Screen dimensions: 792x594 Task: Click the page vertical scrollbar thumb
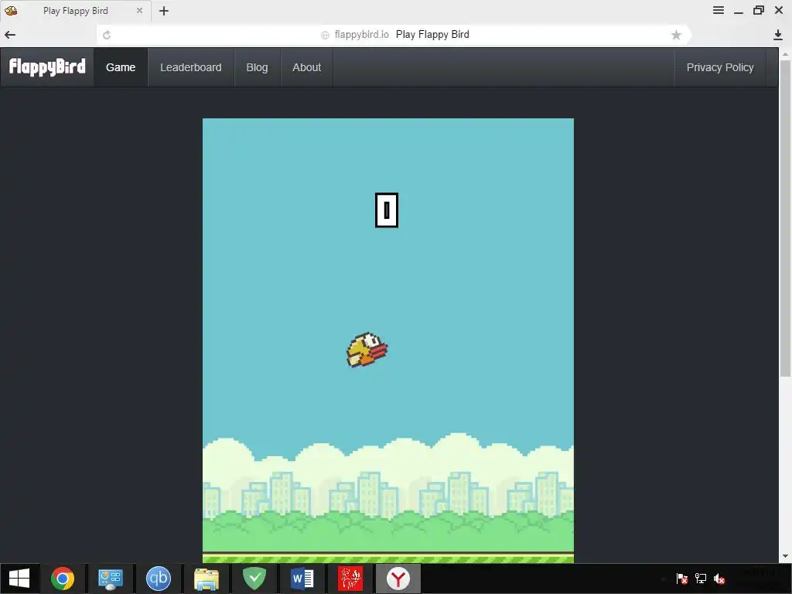(785, 217)
